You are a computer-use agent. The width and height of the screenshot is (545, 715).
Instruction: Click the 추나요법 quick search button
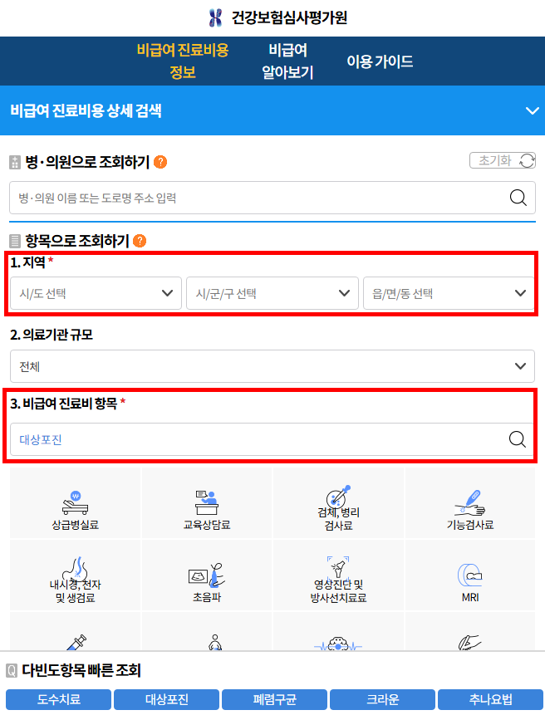491,699
